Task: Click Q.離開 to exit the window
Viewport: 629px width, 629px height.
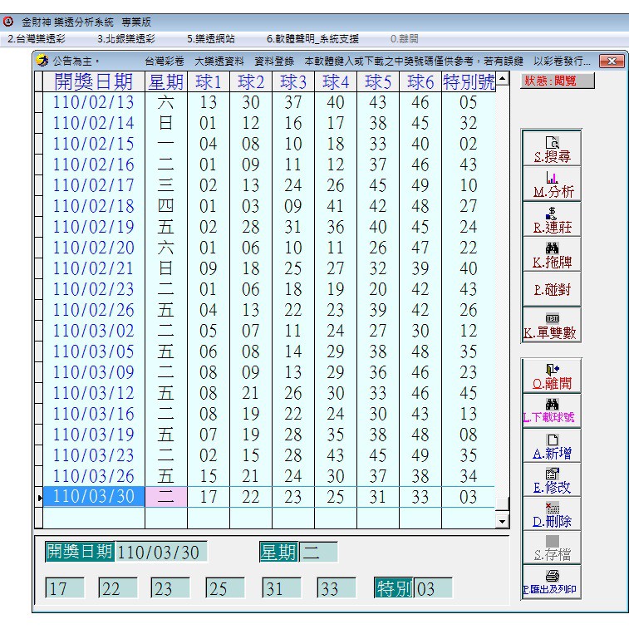Action: [x=551, y=376]
